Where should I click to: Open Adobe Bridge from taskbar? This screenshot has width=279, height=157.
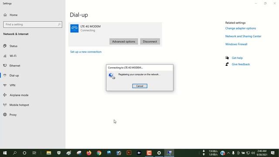(139, 153)
